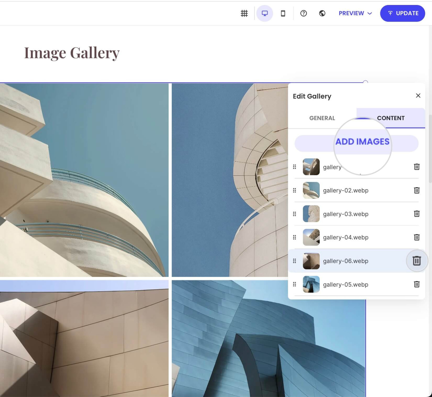Select the beige angular wall gallery photo
Image resolution: width=432 pixels, height=397 pixels.
pyautogui.click(x=84, y=338)
